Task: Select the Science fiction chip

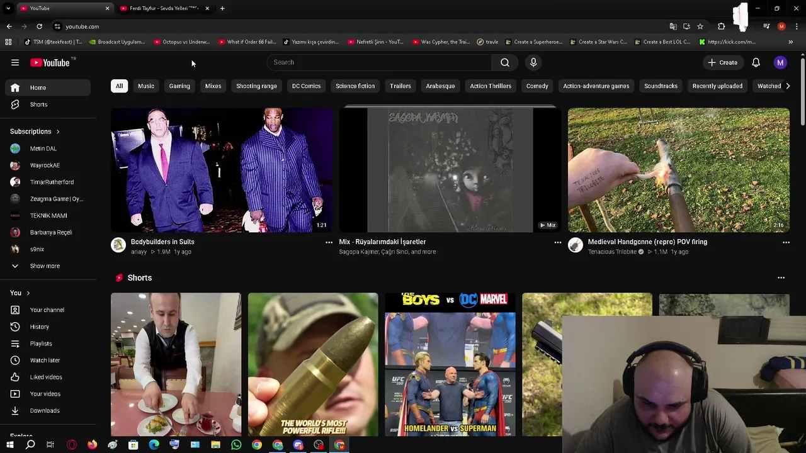Action: (355, 86)
